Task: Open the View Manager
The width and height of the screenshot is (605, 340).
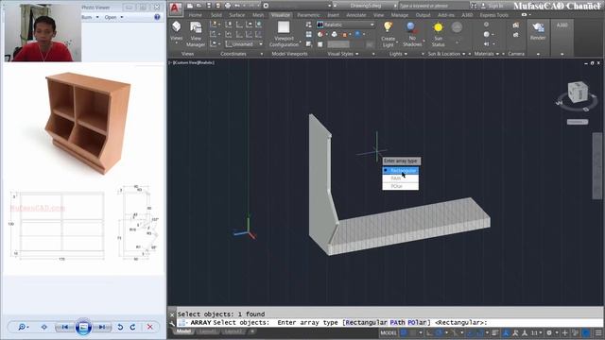Action: point(196,34)
